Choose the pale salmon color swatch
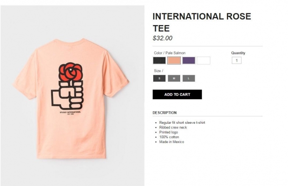Screen dimensions: 288x186 [x=174, y=60]
